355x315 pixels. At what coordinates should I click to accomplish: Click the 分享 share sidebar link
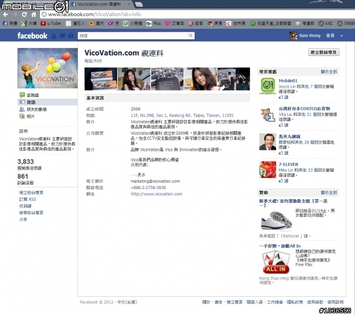click(x=23, y=220)
